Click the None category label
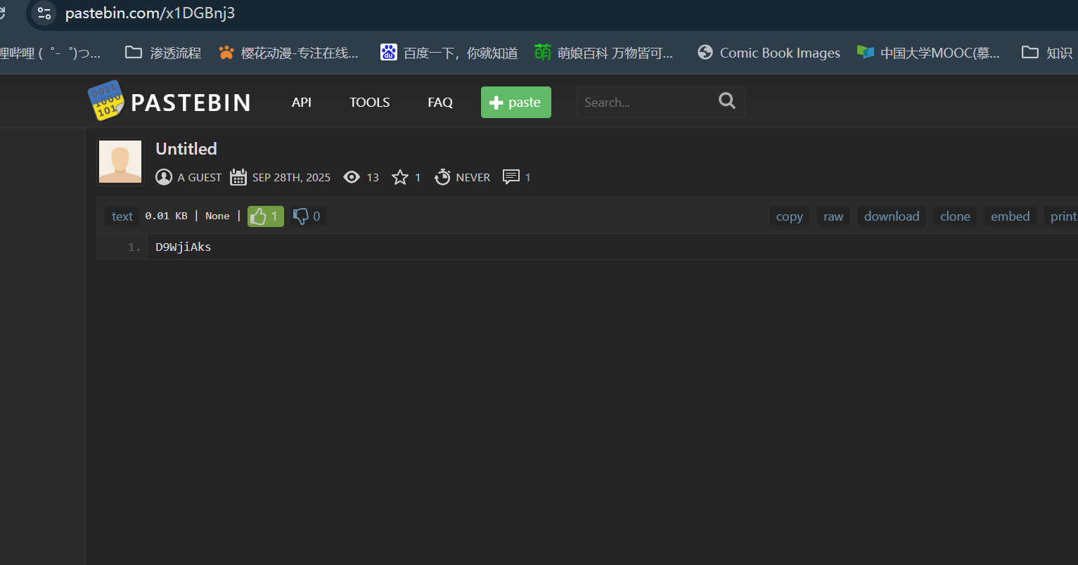 (x=217, y=216)
